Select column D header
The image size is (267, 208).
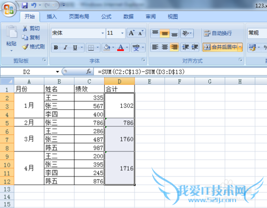point(120,82)
